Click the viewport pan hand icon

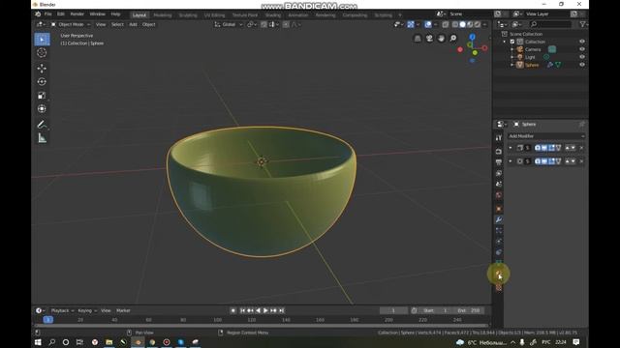[442, 39]
